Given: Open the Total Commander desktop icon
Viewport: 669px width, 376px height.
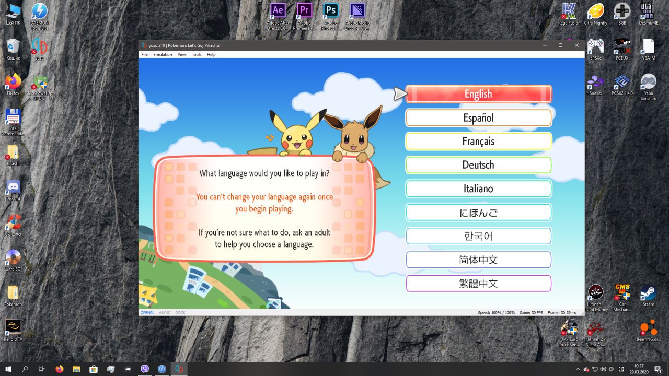Looking at the screenshot, I should pos(13,122).
